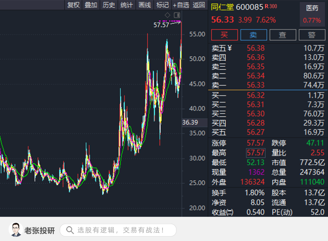Select the 卖一 price 56.33
The width and height of the screenshot is (328, 241).
[x=256, y=85]
